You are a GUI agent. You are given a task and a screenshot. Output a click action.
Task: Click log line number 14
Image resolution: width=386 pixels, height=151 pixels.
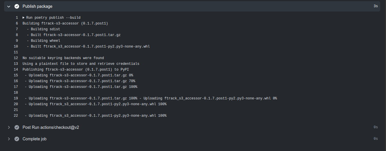click(x=16, y=69)
